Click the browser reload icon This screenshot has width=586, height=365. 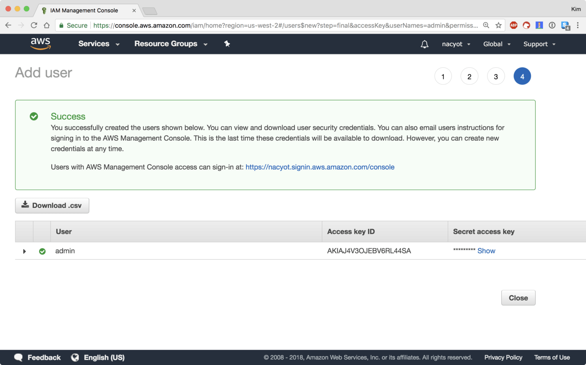tap(34, 25)
